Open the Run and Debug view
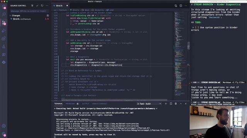The image size is (247, 138). pyautogui.click(x=3, y=31)
